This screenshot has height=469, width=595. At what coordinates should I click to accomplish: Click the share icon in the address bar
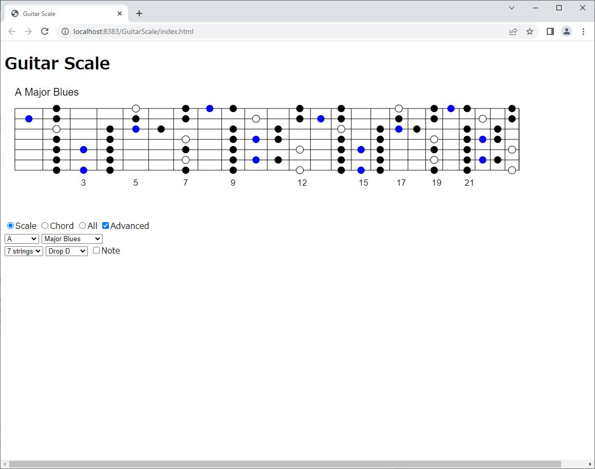(x=513, y=31)
